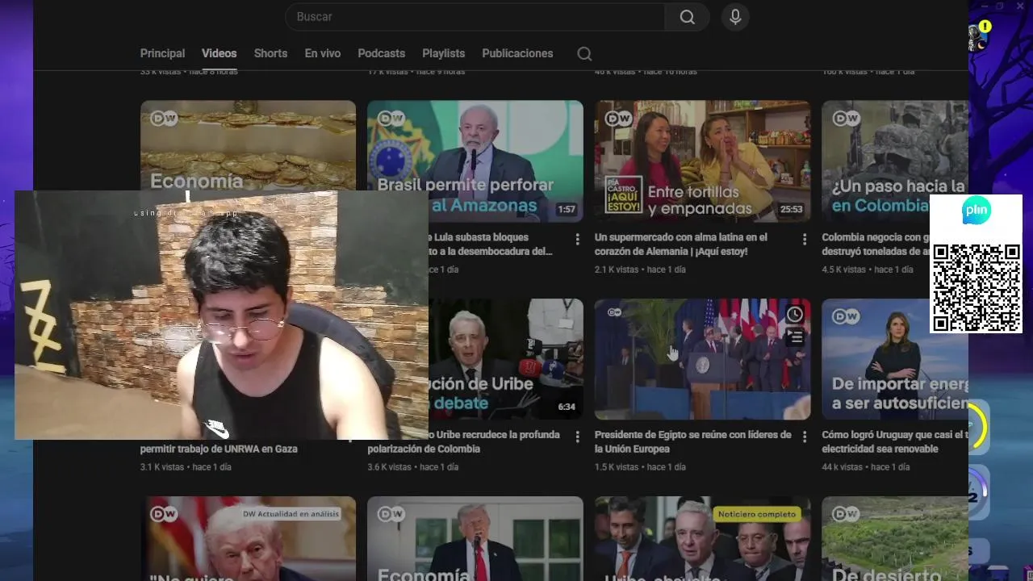Click desktop avatar icon with yellow alert badge
The height and width of the screenshot is (581, 1033).
coord(980,36)
